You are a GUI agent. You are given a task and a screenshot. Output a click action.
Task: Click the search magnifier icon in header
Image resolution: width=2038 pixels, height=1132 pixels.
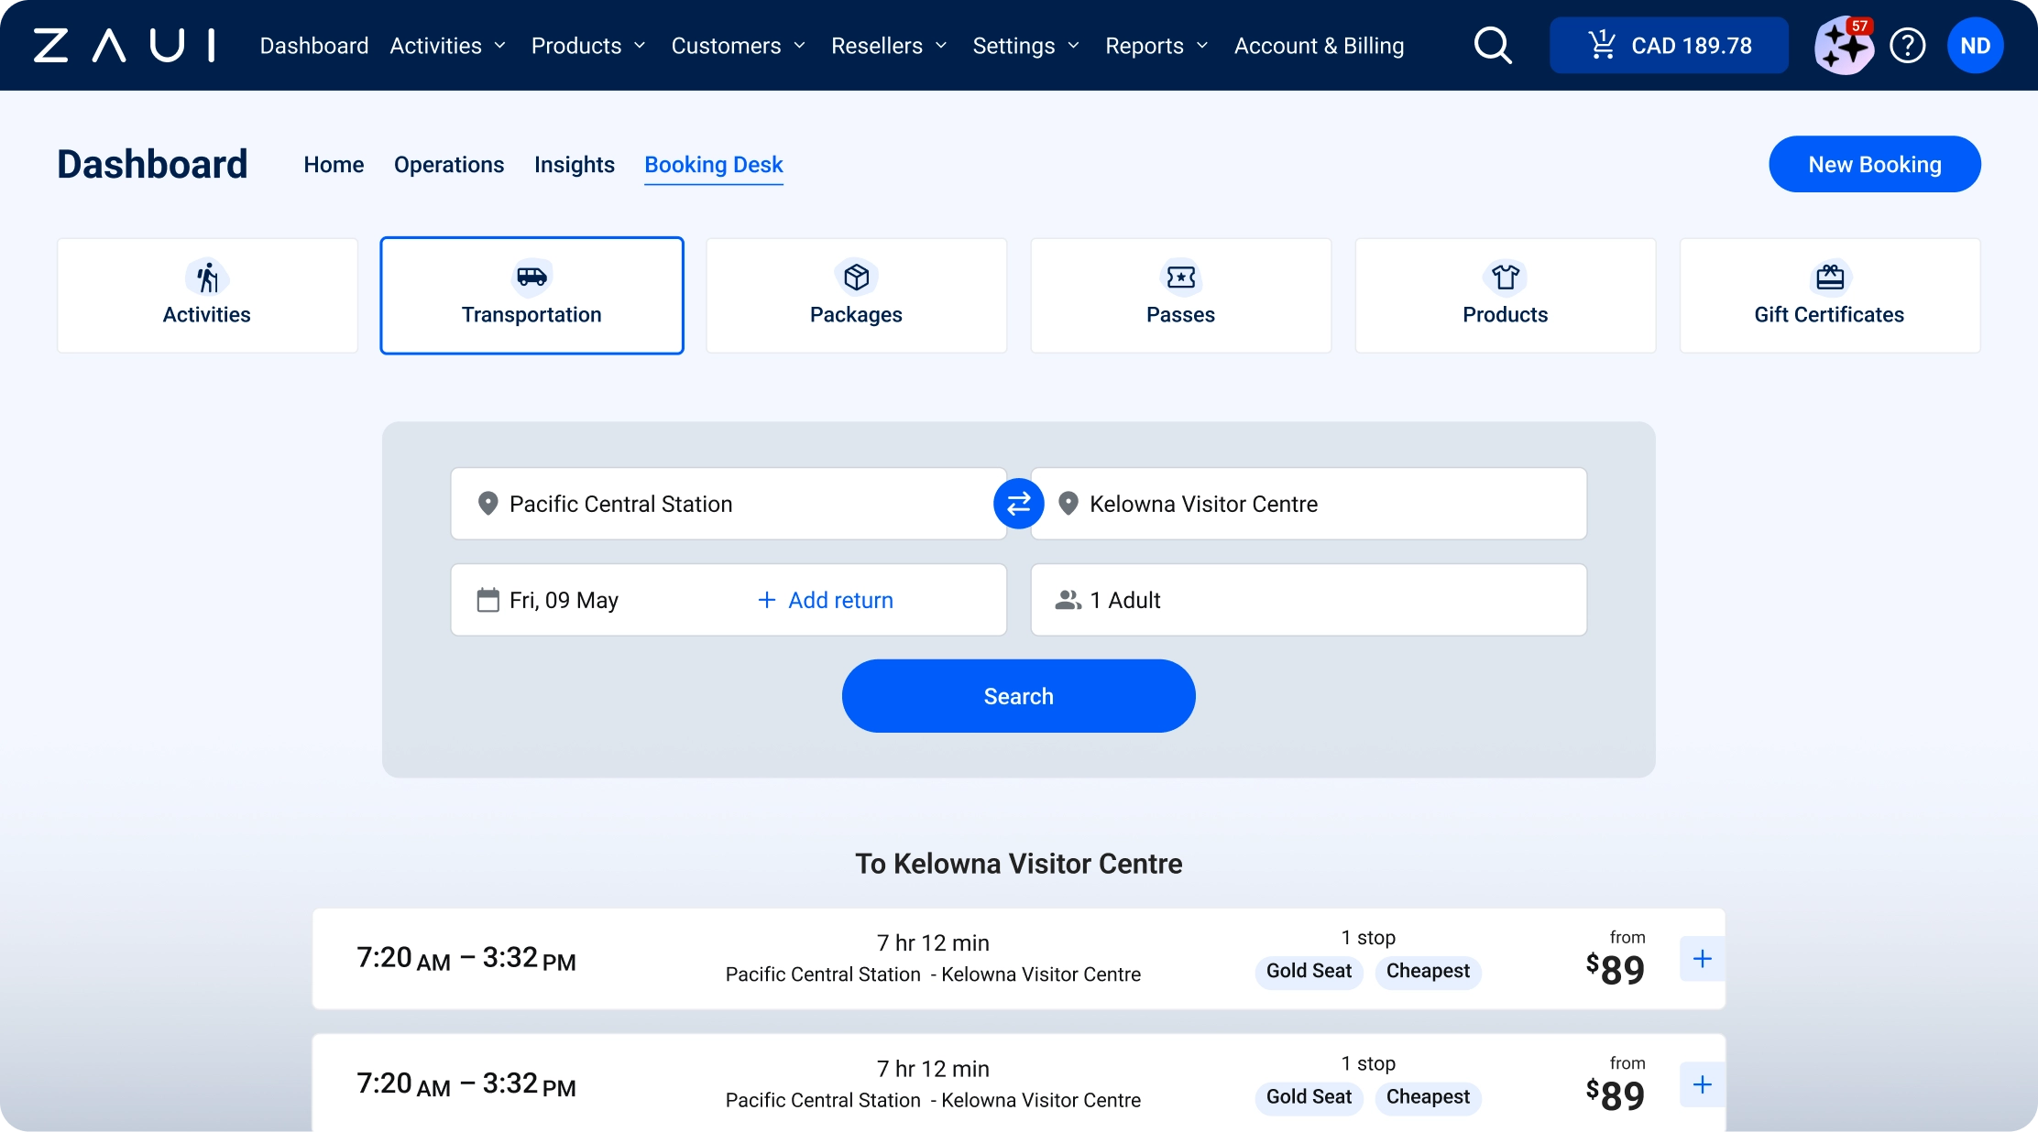1492,46
